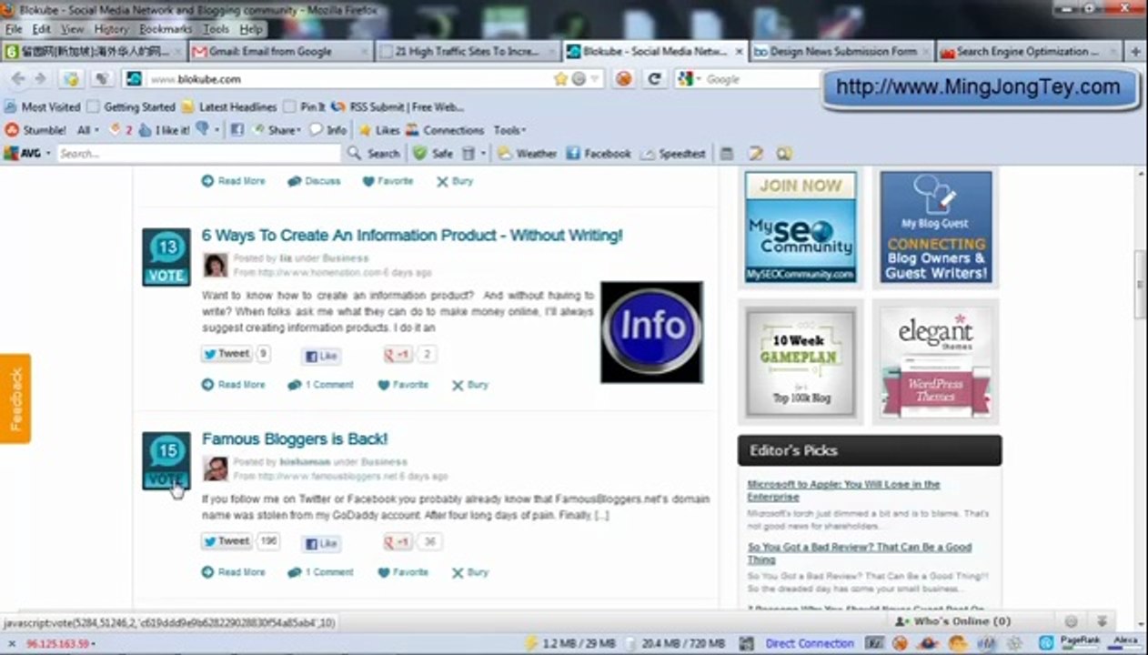Click the My Blog Guest banner ad
Viewport: 1148px width, 655px height.
(936, 227)
